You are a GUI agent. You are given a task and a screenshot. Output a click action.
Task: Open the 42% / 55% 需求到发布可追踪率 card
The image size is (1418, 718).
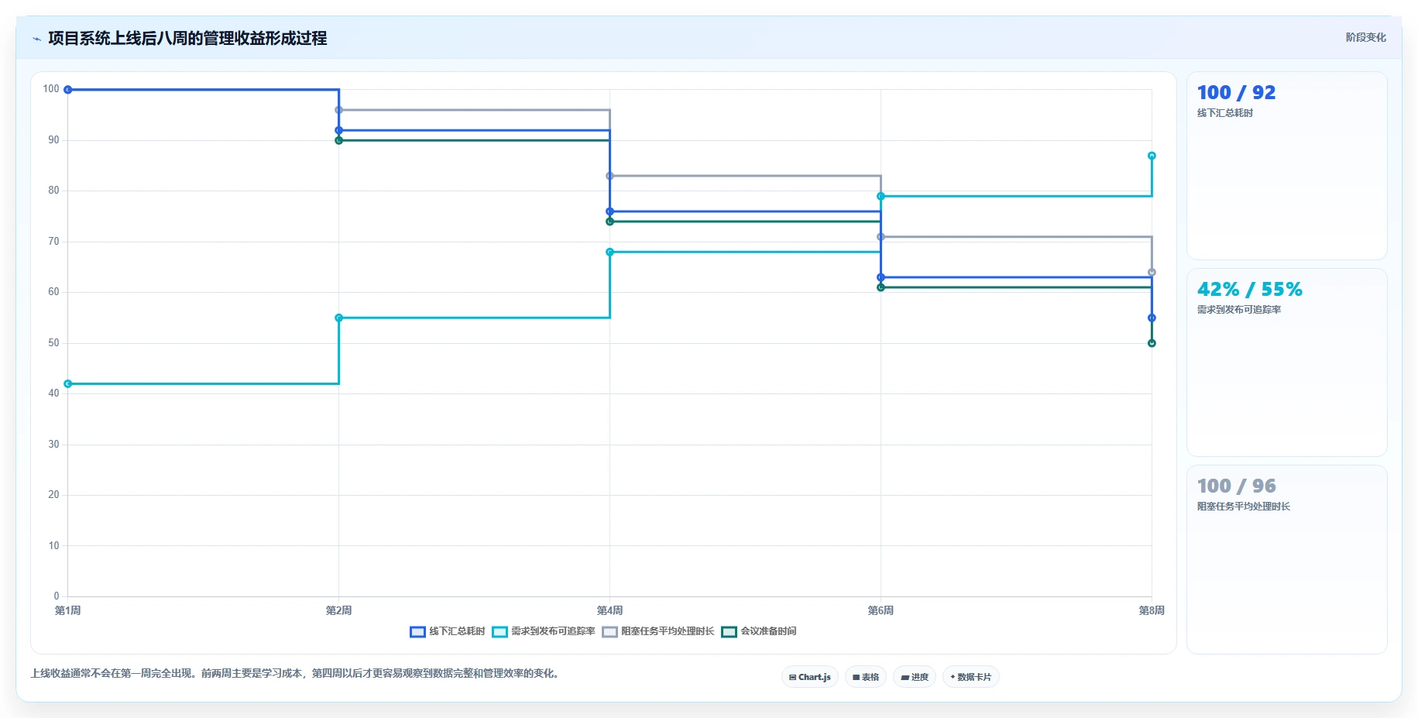pos(1286,362)
